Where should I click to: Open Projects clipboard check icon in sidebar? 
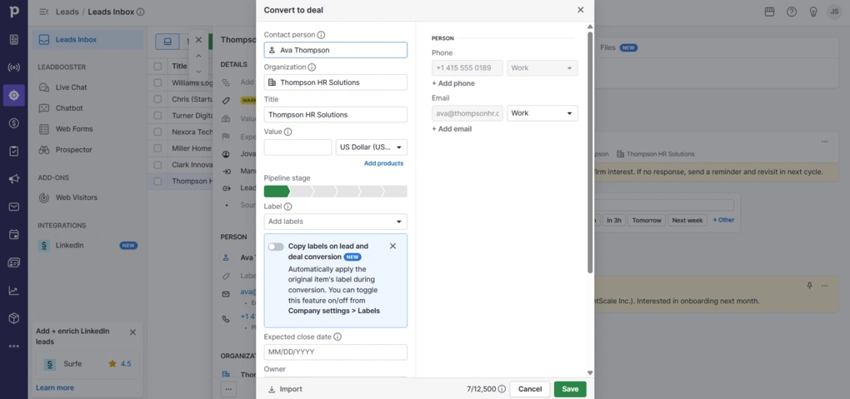[14, 152]
